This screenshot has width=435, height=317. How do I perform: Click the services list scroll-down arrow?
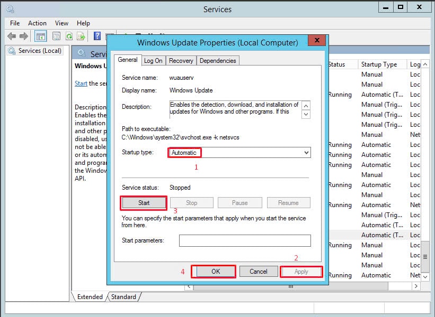point(425,276)
